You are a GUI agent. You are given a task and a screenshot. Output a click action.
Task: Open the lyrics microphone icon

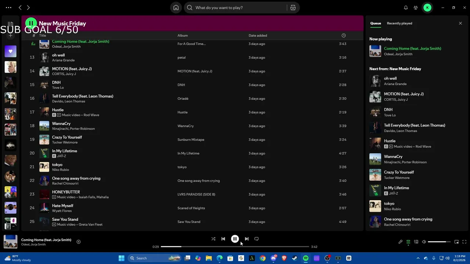(x=401, y=242)
